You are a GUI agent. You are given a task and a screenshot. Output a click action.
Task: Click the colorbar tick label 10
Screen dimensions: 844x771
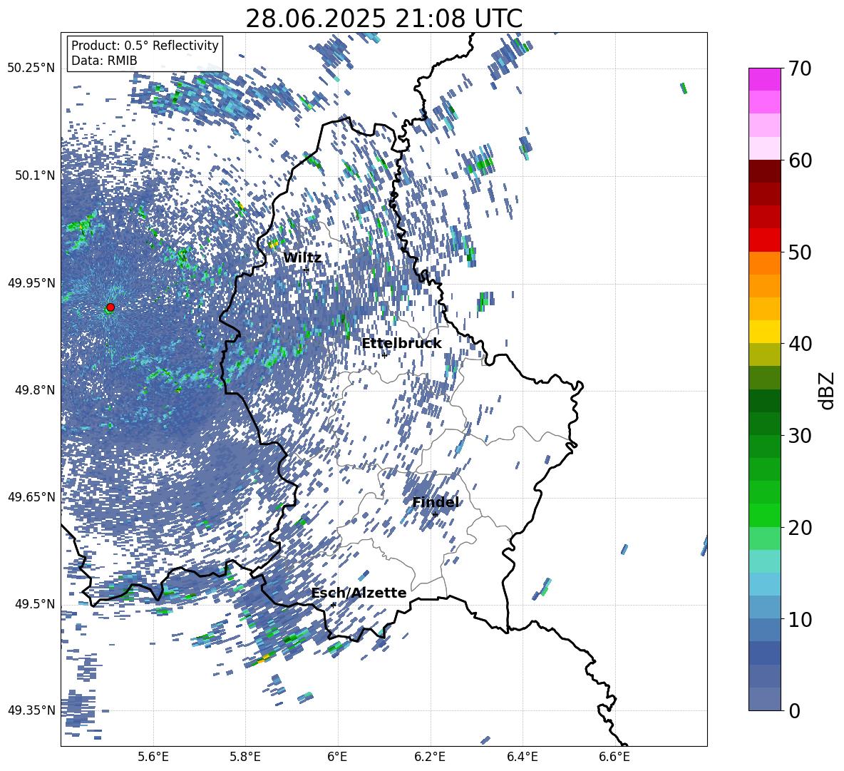[800, 619]
